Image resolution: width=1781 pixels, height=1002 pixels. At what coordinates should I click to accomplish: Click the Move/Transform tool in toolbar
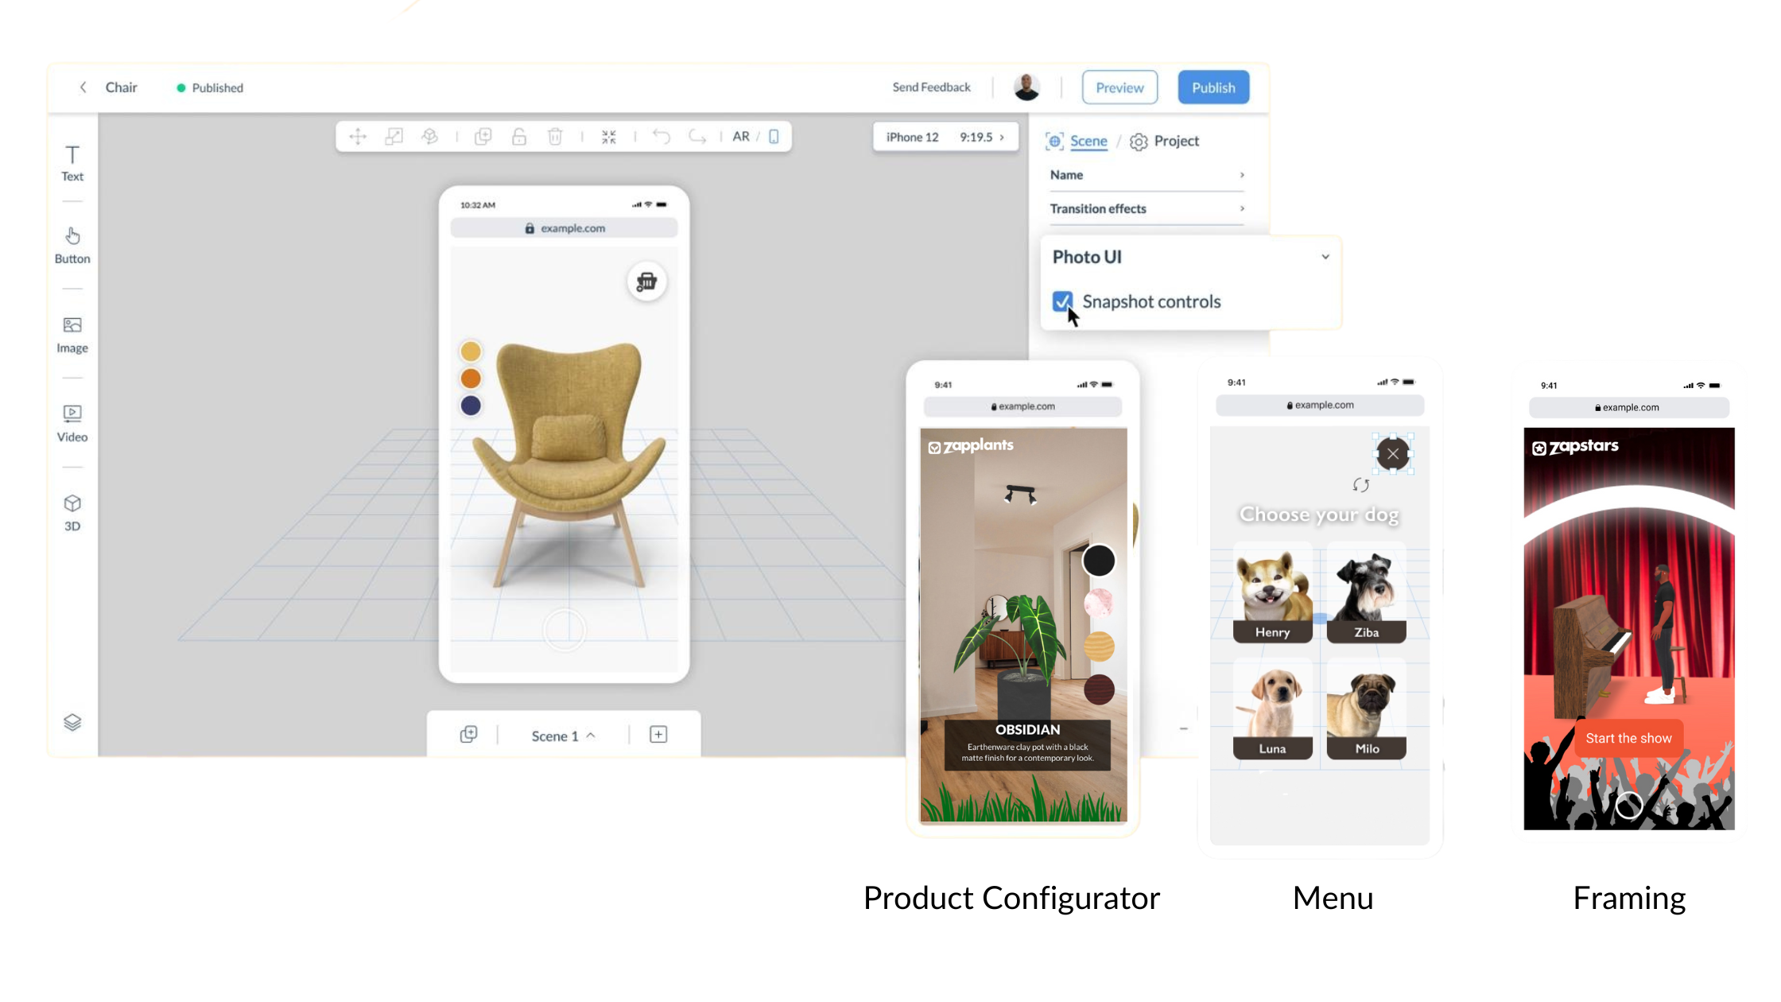357,136
